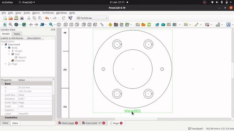Click the Touchpad navigation style button
234x131 pixels.
pyautogui.click(x=196, y=128)
